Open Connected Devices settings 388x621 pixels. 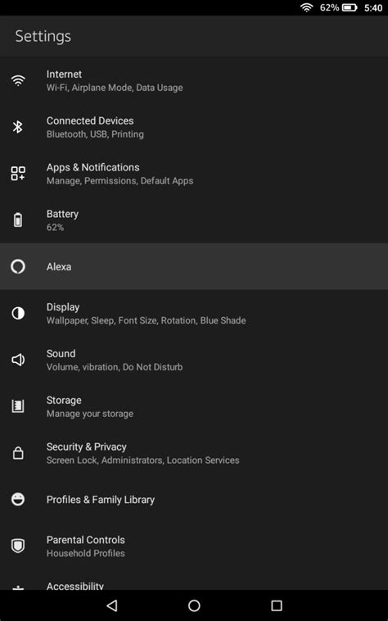(x=194, y=127)
